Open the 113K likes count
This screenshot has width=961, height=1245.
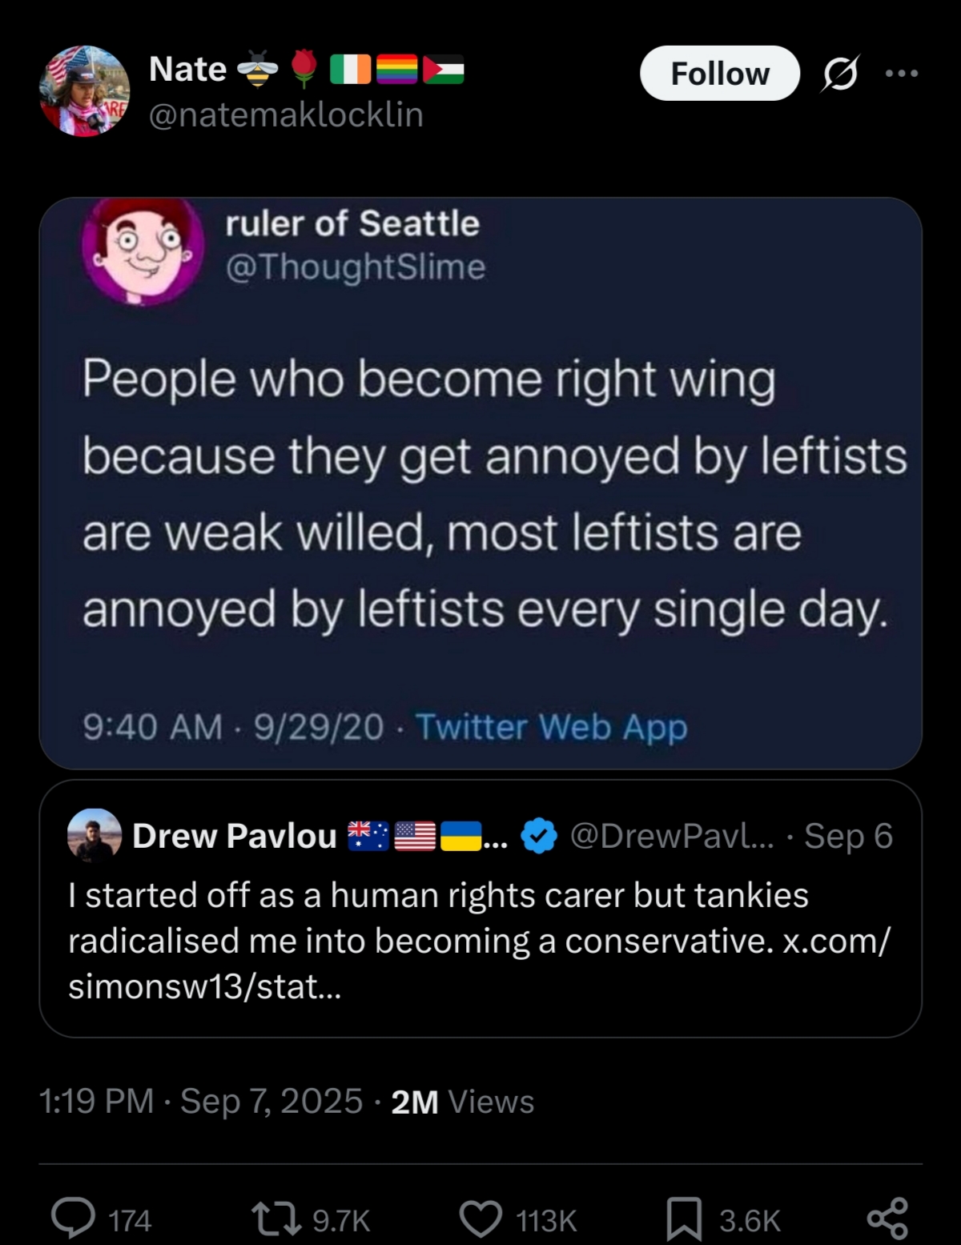(x=546, y=1220)
